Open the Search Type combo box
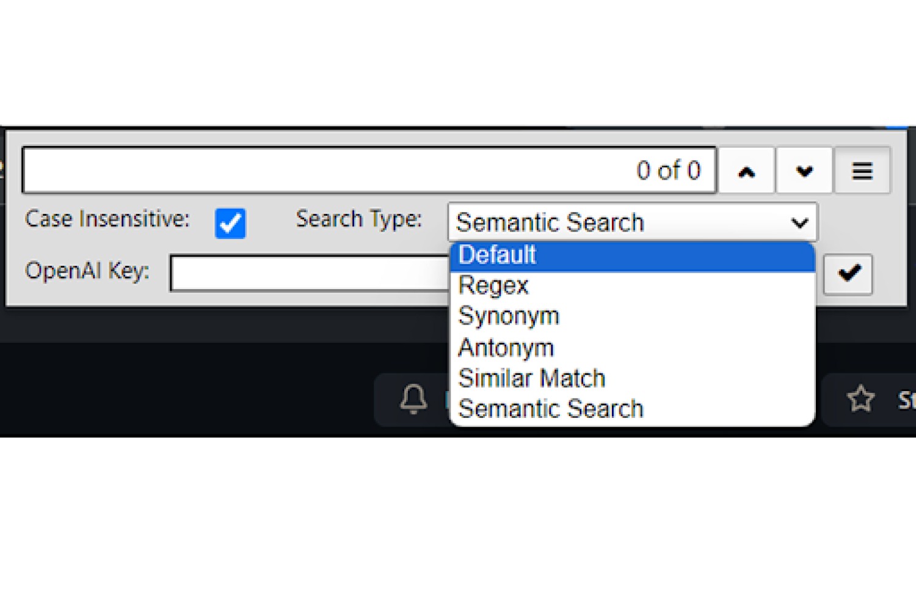 [x=632, y=222]
